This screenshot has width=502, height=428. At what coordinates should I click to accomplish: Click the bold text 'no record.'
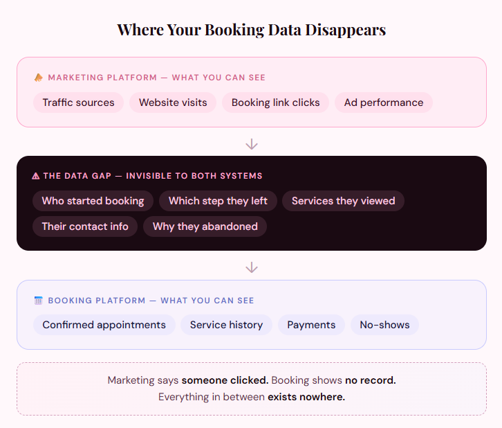pyautogui.click(x=371, y=380)
